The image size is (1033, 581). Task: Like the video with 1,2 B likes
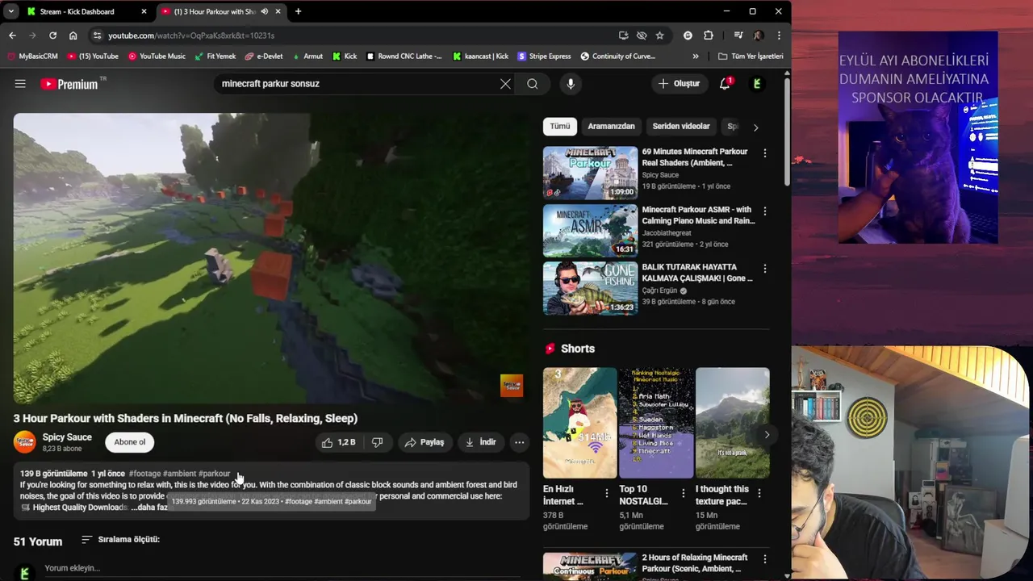[x=338, y=442]
